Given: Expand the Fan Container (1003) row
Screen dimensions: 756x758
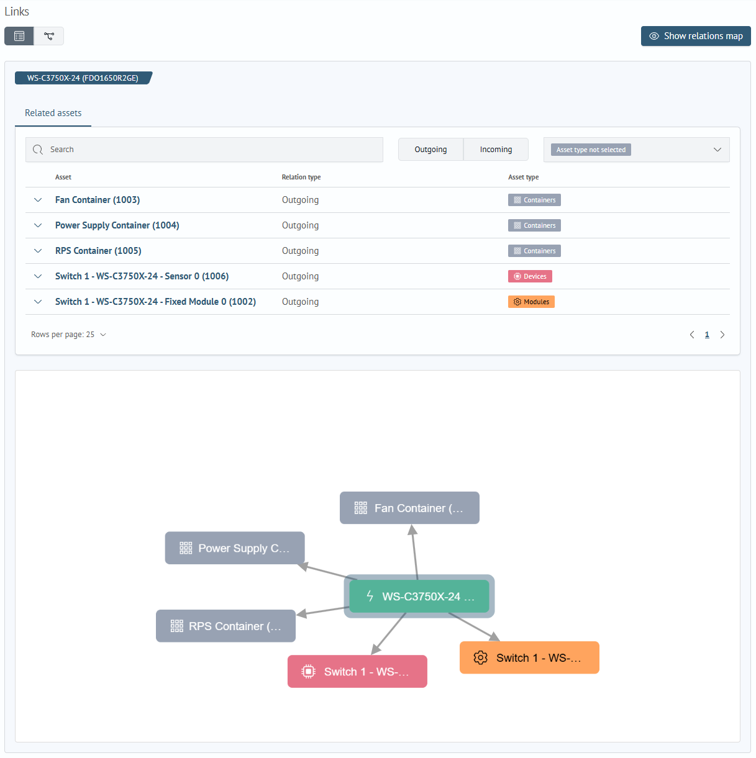Looking at the screenshot, I should (x=38, y=200).
